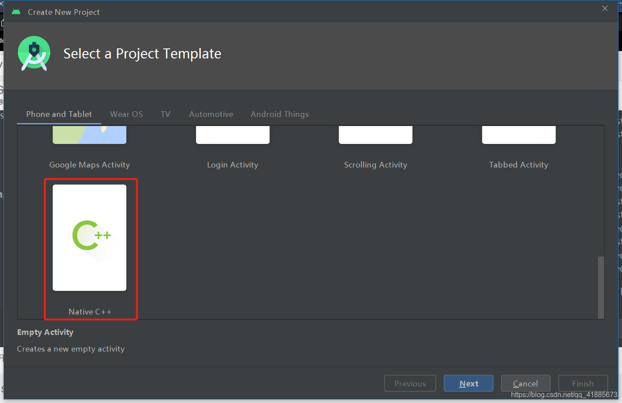Open the Automotive tab

point(211,114)
